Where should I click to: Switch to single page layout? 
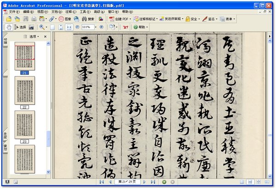[x=242, y=182]
